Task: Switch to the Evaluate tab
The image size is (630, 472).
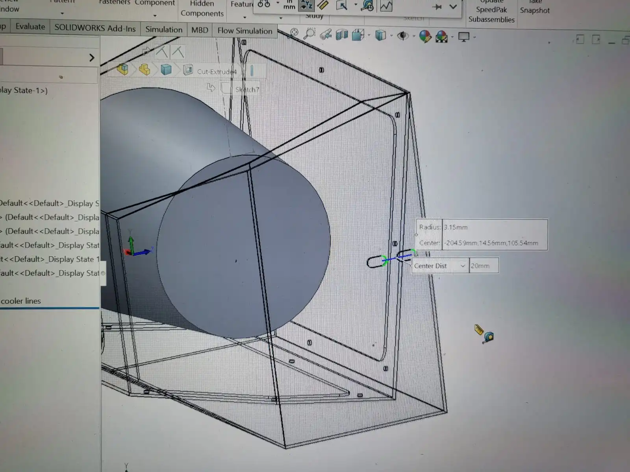Action: [30, 27]
